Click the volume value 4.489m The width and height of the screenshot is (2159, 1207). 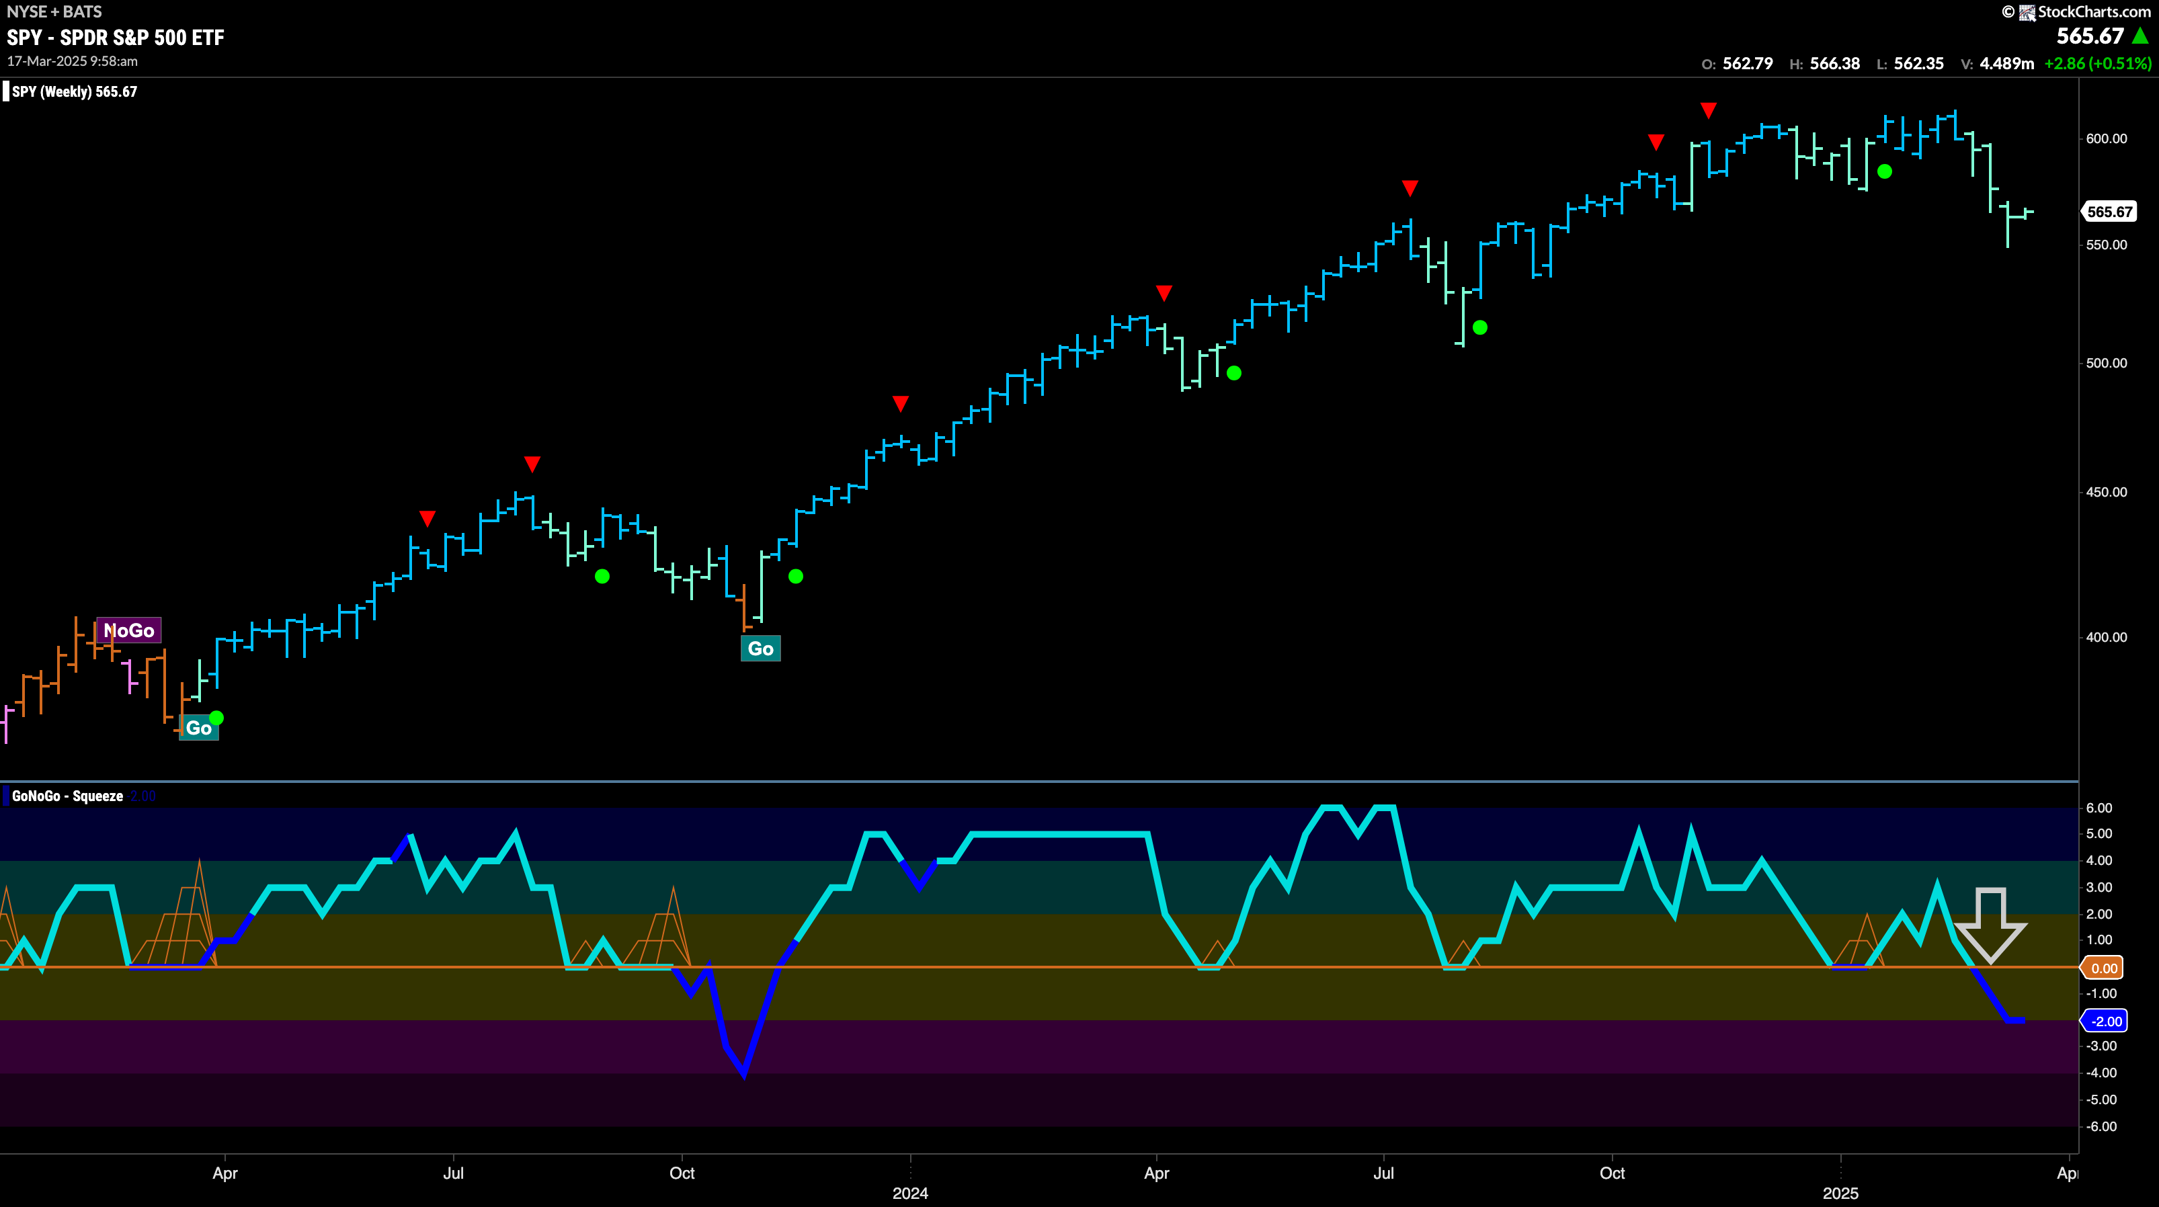[x=2006, y=64]
